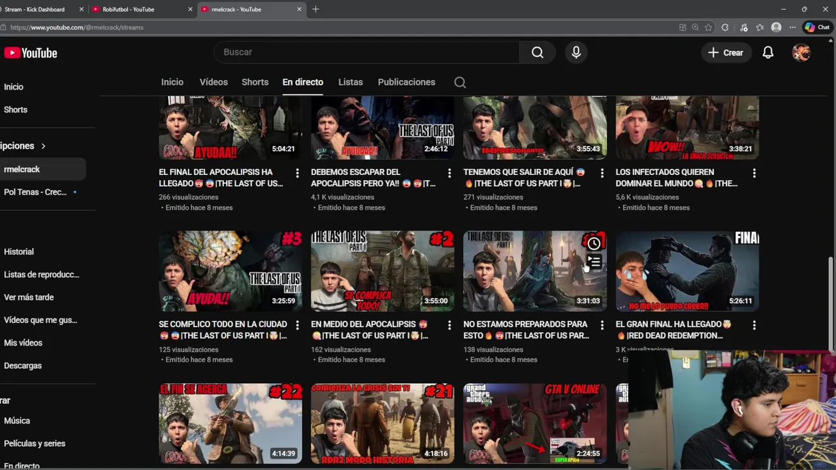
Task: Click the apps icon in address bar
Action: point(683,27)
